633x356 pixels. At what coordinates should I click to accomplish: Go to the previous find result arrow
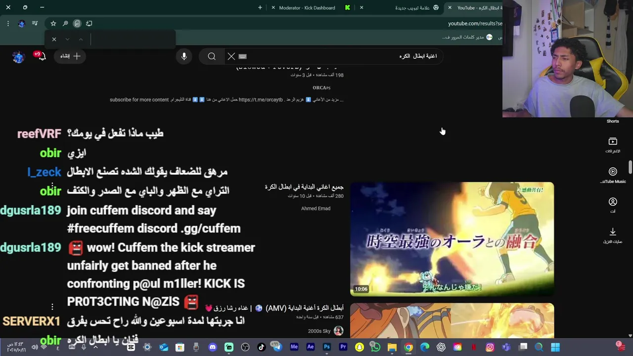coord(81,39)
